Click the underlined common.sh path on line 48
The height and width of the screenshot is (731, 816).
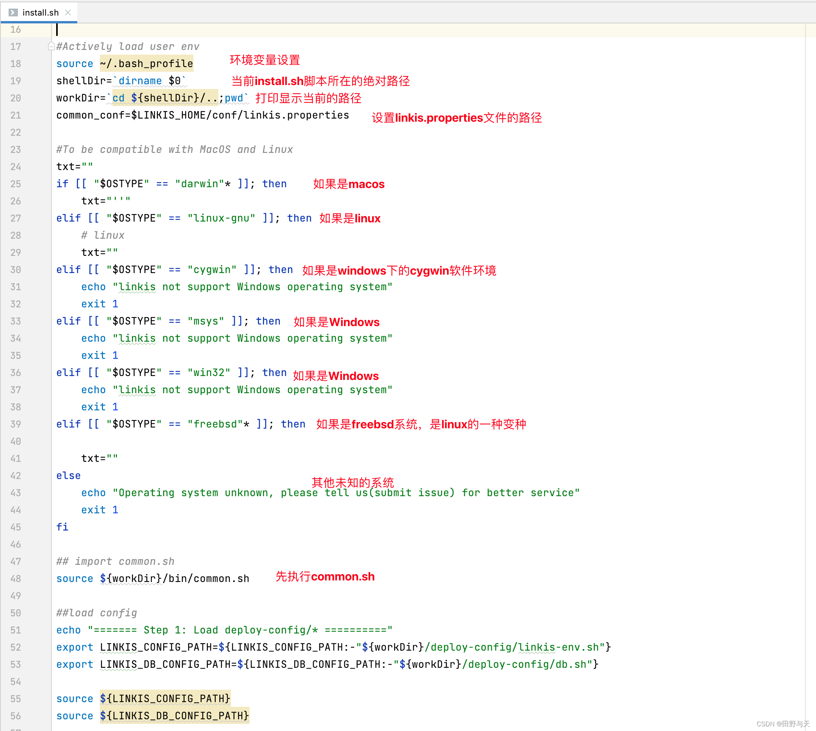pos(174,578)
